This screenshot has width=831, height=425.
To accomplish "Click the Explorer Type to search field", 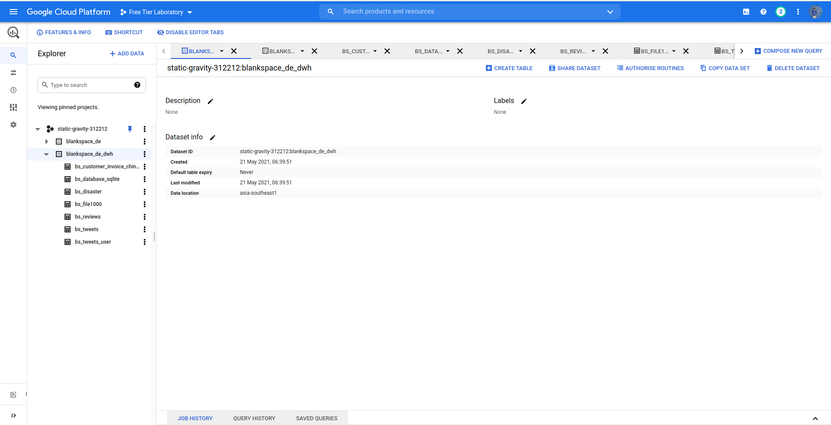I will click(x=92, y=85).
